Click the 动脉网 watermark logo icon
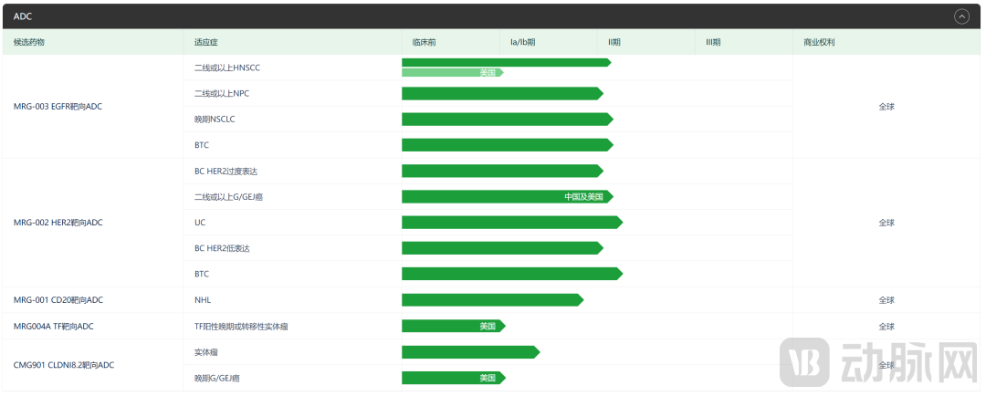Viewport: 986px width, 396px height. [804, 362]
